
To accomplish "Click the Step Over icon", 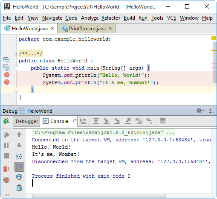I will tap(96, 121).
